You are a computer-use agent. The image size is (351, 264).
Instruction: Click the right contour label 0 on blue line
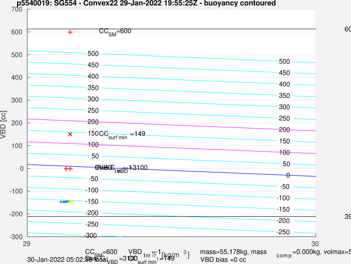tap(288, 175)
